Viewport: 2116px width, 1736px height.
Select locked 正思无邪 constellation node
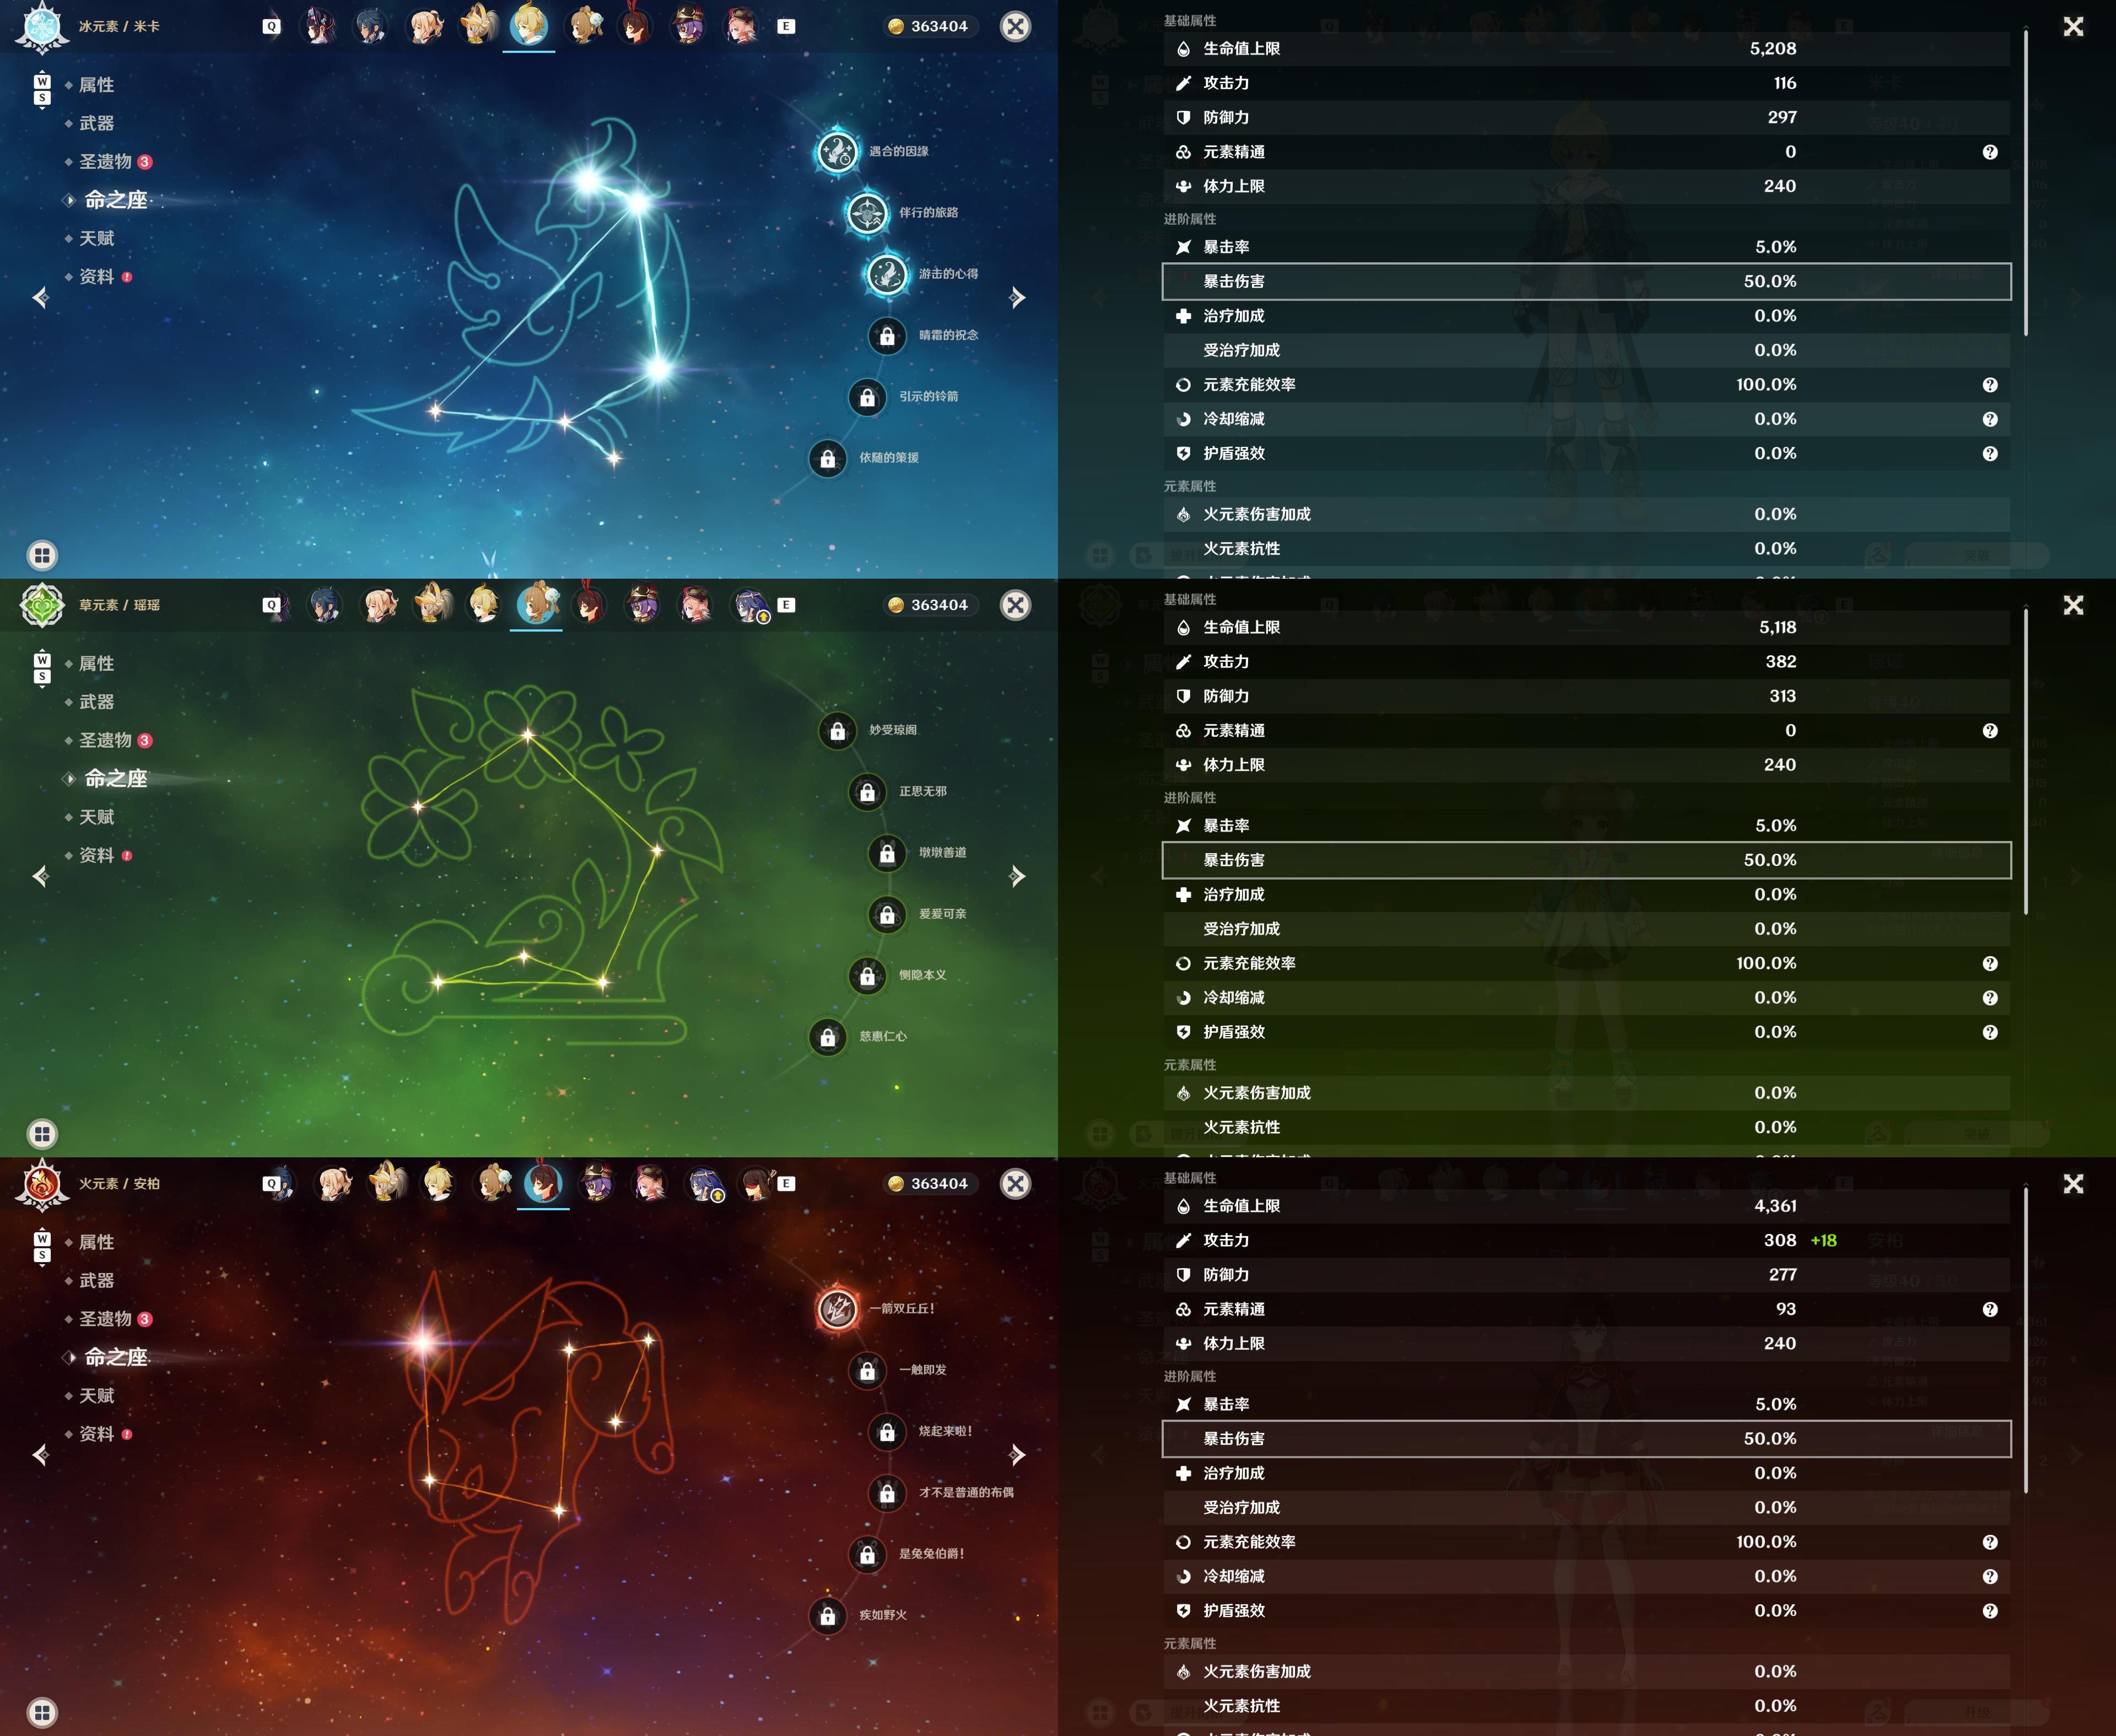867,792
